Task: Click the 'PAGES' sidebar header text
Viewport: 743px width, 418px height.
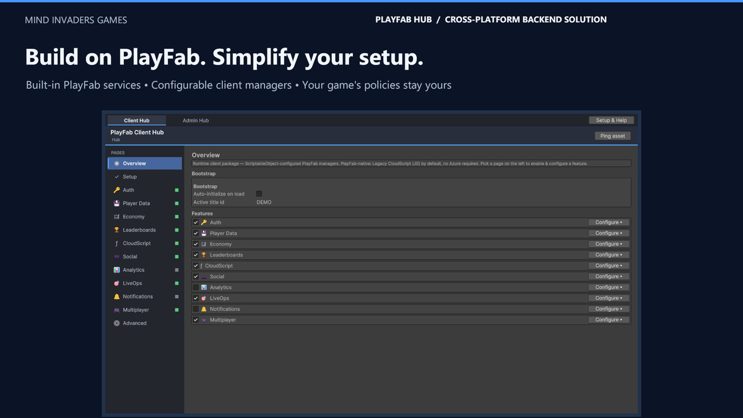Action: tap(118, 152)
